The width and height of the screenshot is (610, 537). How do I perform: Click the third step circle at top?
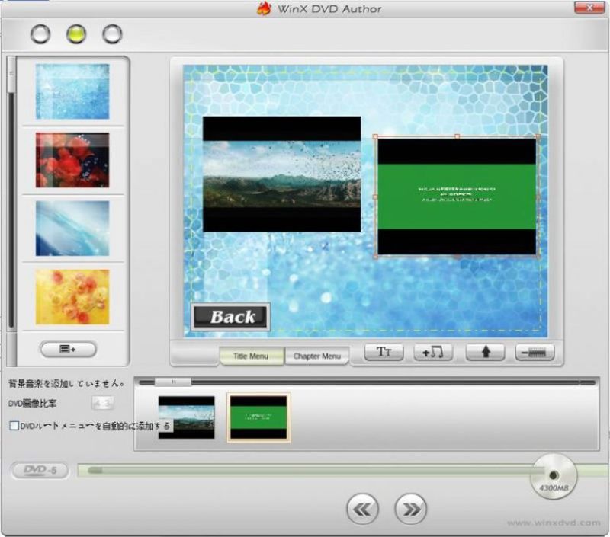click(112, 34)
